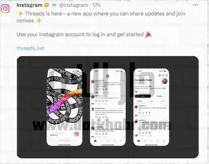This screenshot has height=164, width=209.
Task: Click the 17h timestamp of the post
Action: (96, 5)
